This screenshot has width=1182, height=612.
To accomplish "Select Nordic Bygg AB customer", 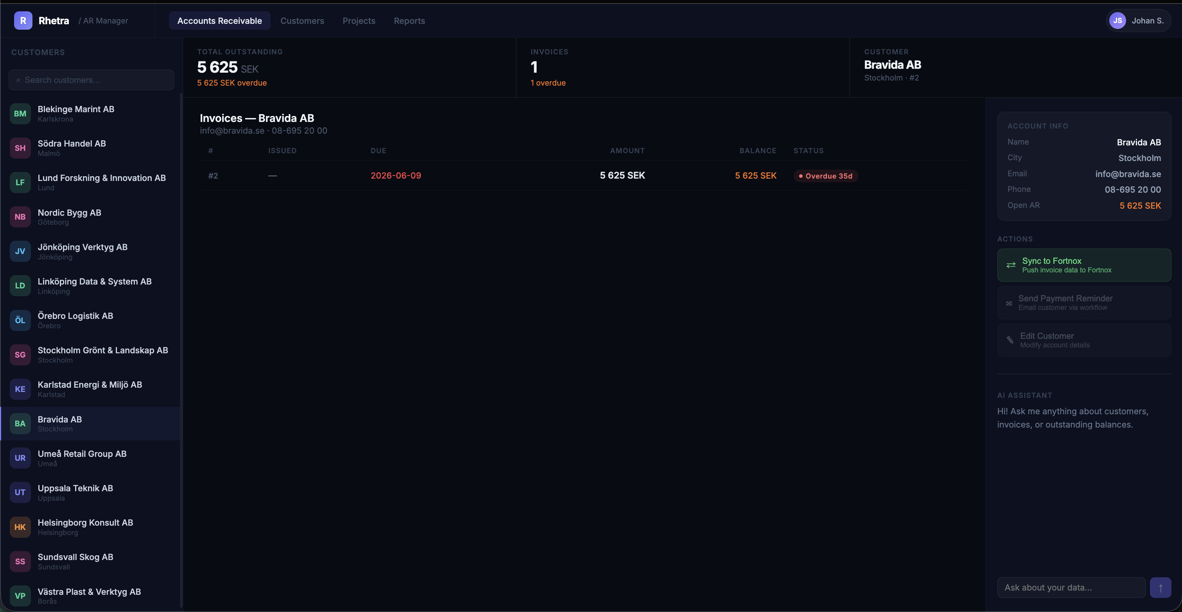I will point(90,217).
